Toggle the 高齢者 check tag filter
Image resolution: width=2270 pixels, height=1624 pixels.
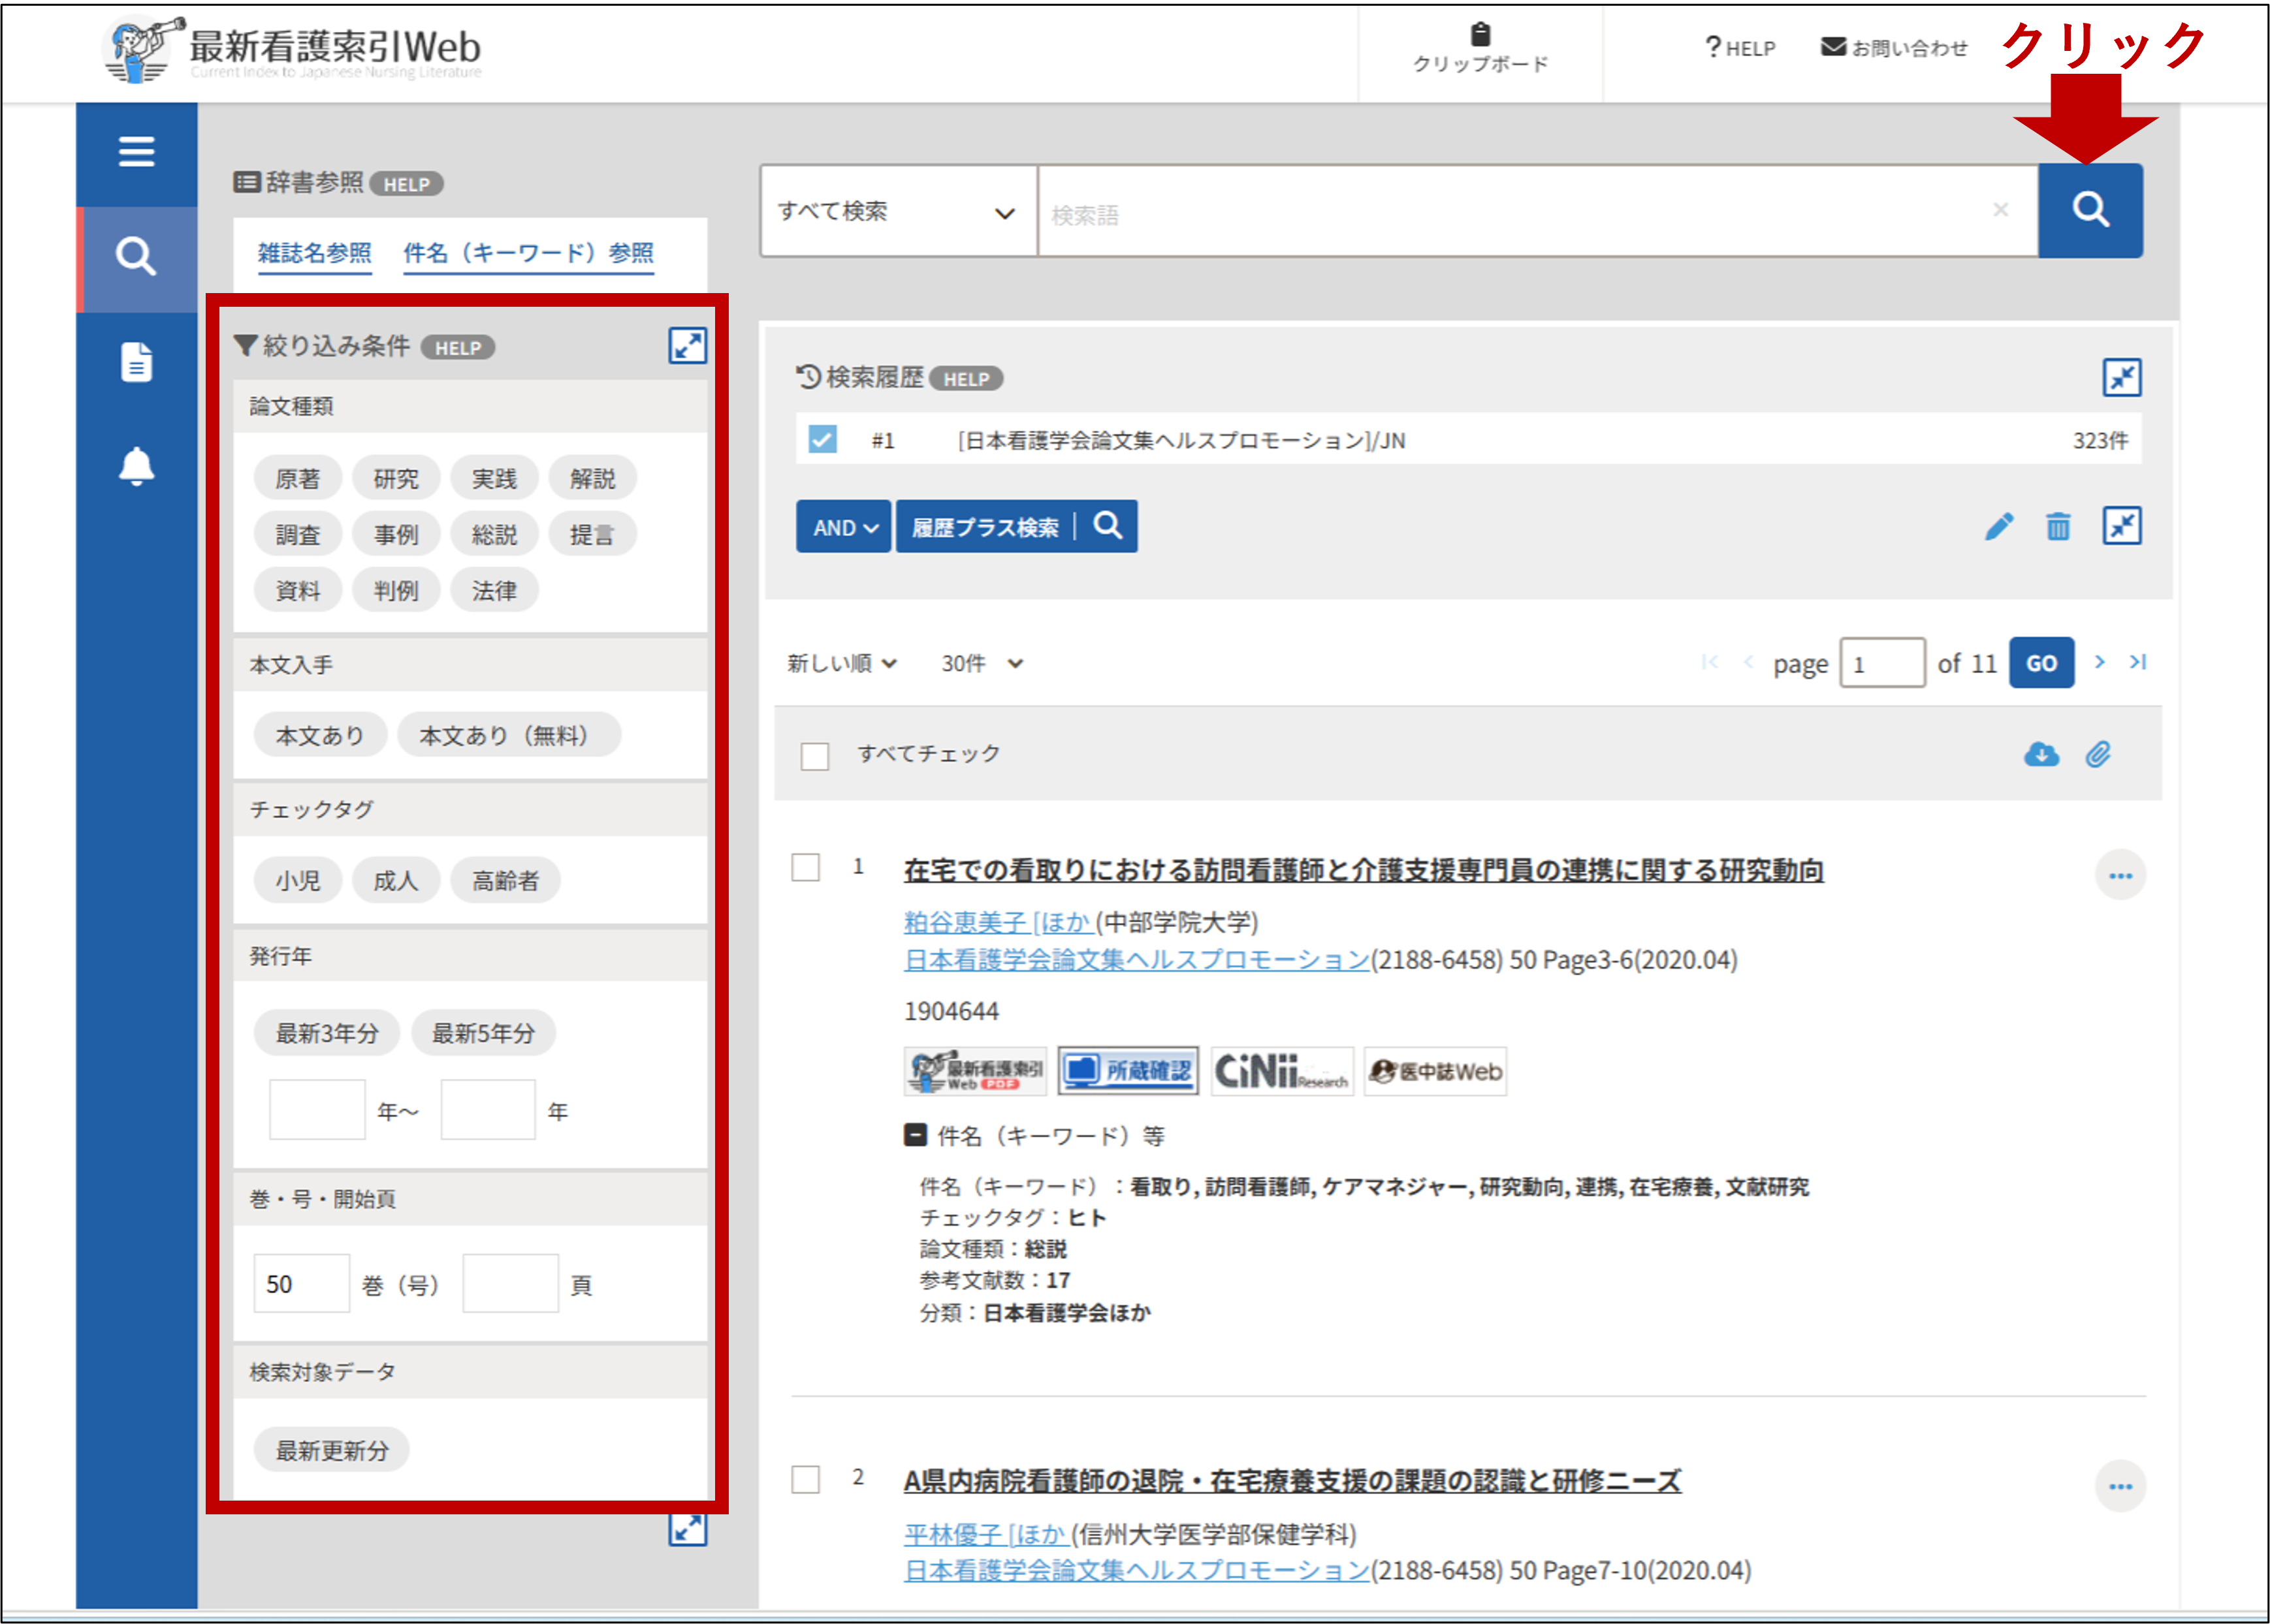[505, 881]
